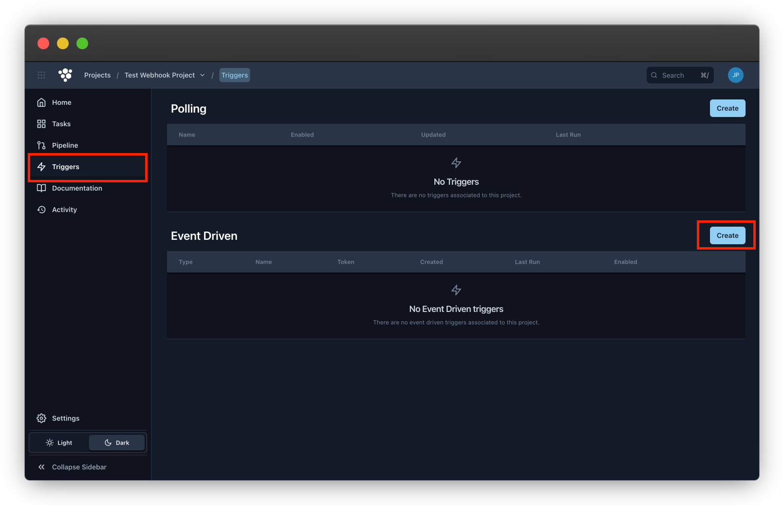Click the JP user avatar

click(735, 75)
